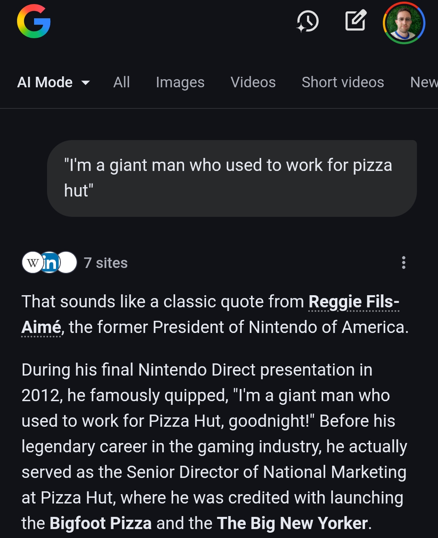Open AI Mode history
Image resolution: width=438 pixels, height=538 pixels.
coord(308,22)
